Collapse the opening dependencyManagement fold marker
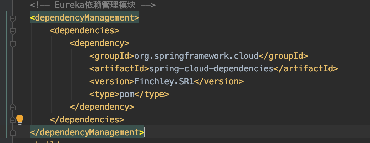The width and height of the screenshot is (370, 143). [x=13, y=18]
